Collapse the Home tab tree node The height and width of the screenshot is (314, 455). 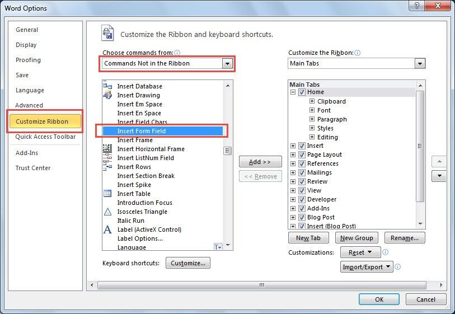[x=293, y=92]
